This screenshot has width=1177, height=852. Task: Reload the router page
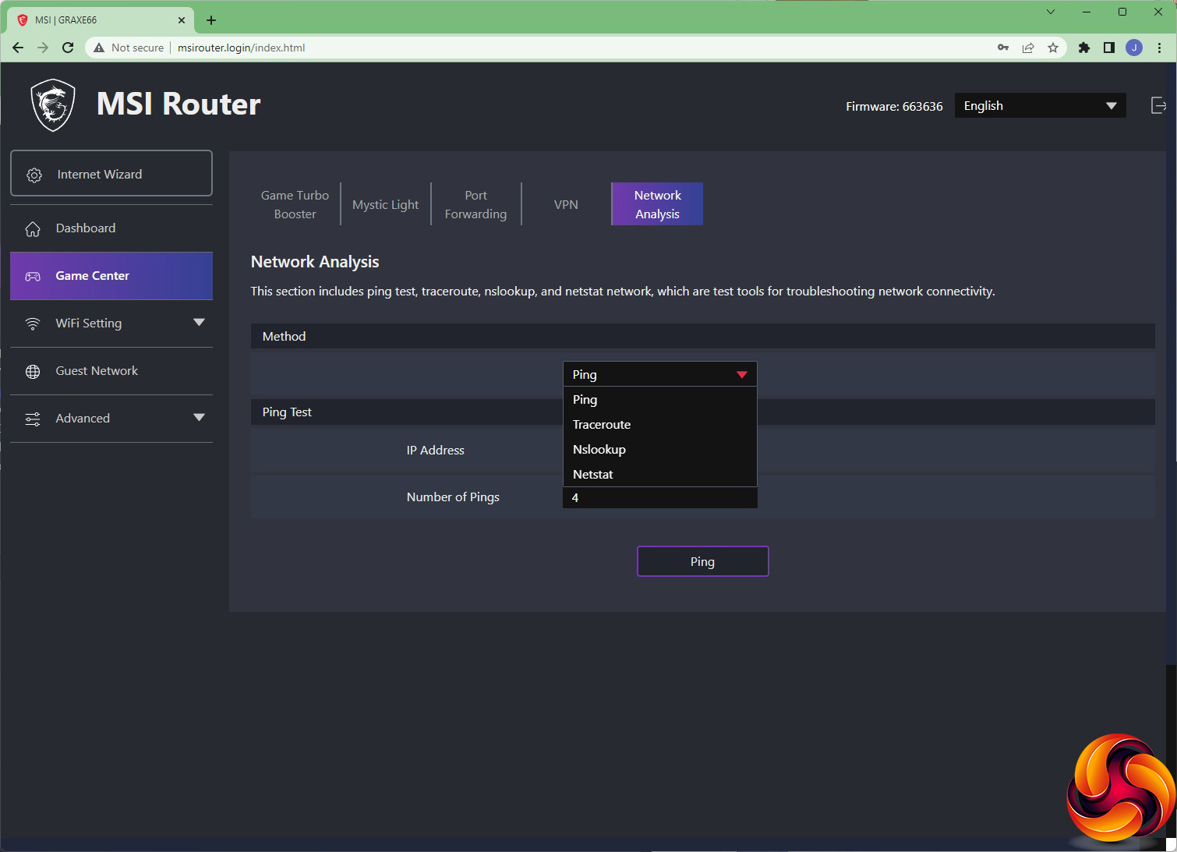[x=68, y=48]
